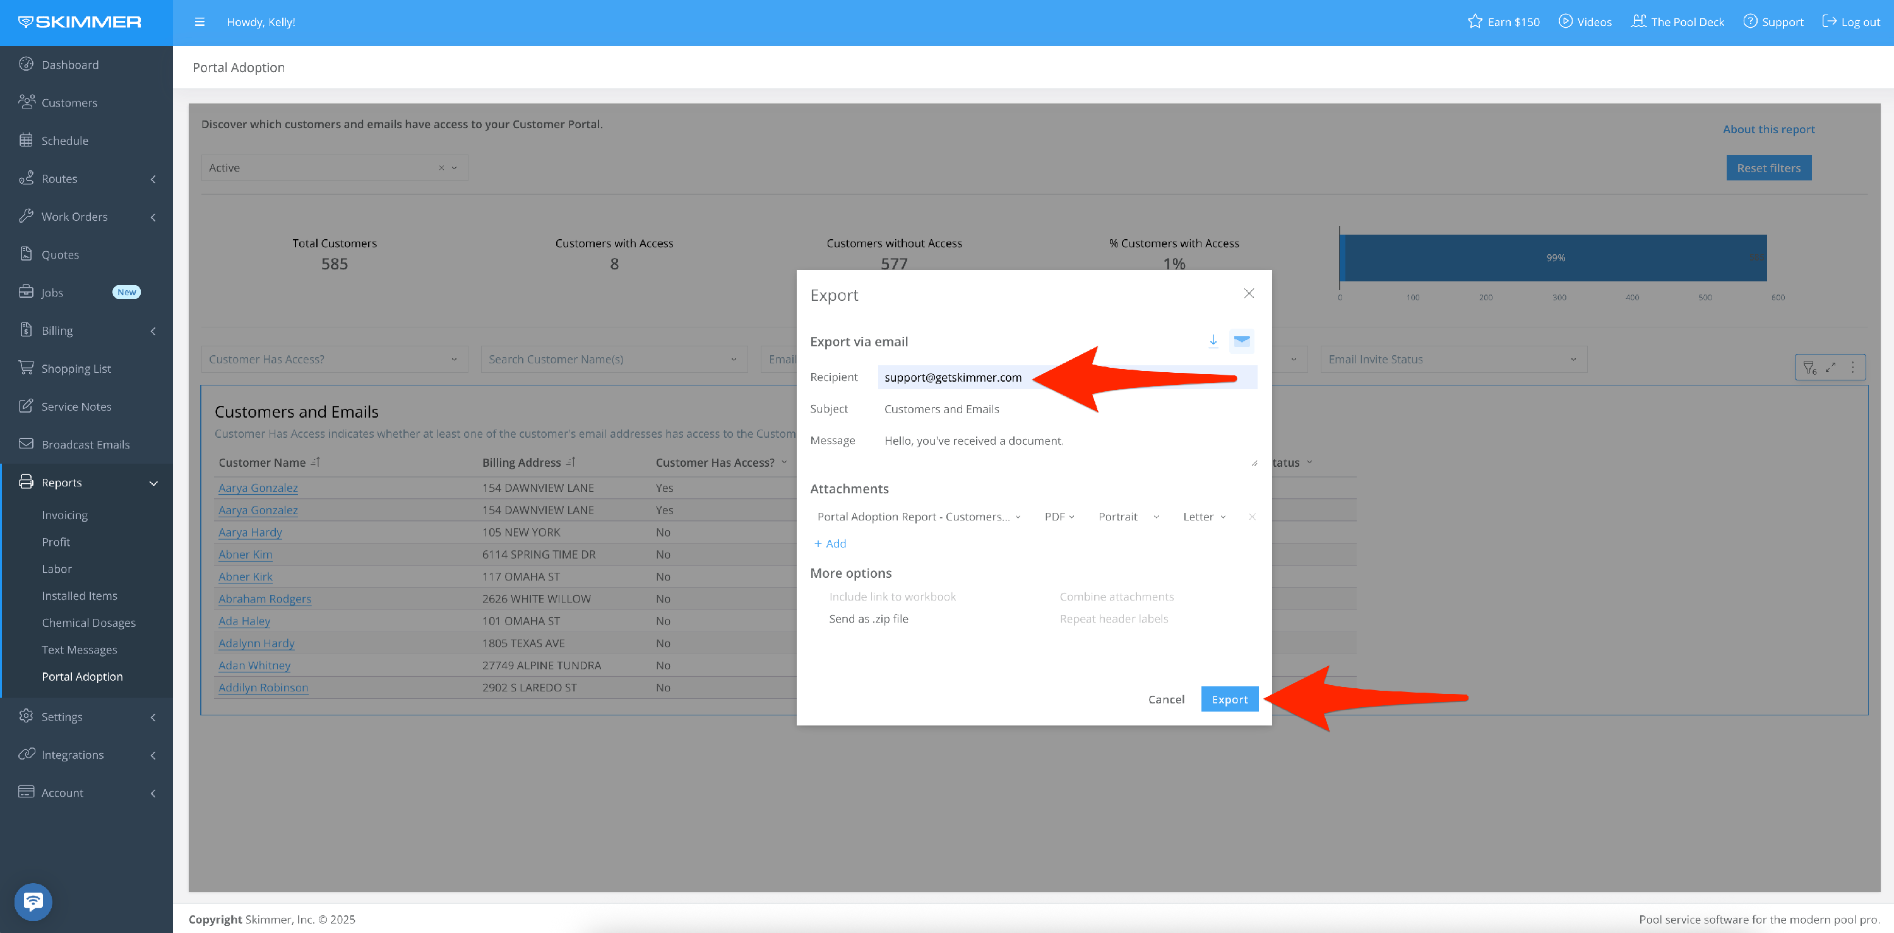1894x933 pixels.
Task: Switch to the download export icon
Action: point(1213,341)
